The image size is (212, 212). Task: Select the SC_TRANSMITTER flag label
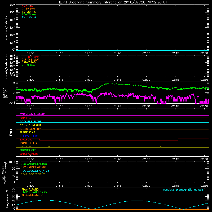coord(30,129)
